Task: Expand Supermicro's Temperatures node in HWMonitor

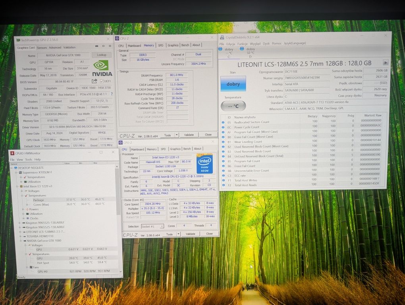Action: click(21, 177)
